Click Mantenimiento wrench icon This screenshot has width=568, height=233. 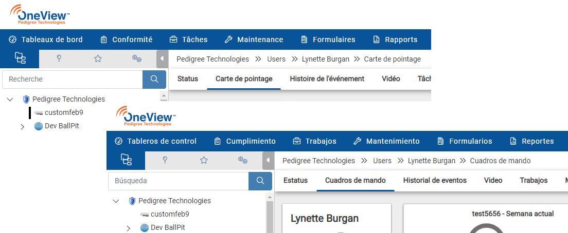[x=357, y=141]
